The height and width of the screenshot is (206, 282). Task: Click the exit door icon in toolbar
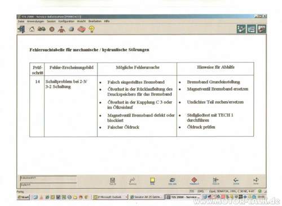tap(21, 29)
